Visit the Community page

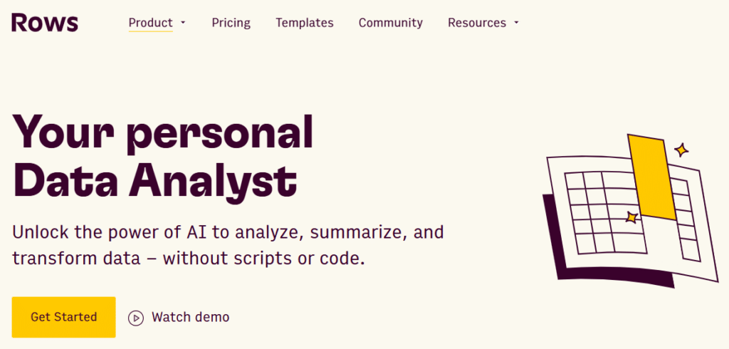coord(391,23)
